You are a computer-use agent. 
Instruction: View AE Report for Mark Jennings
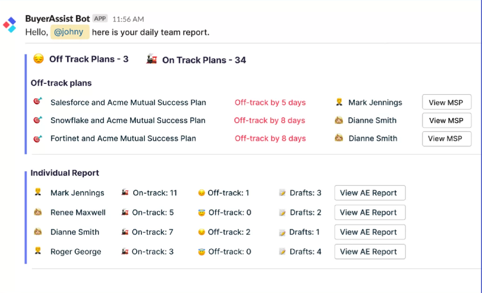click(x=370, y=193)
